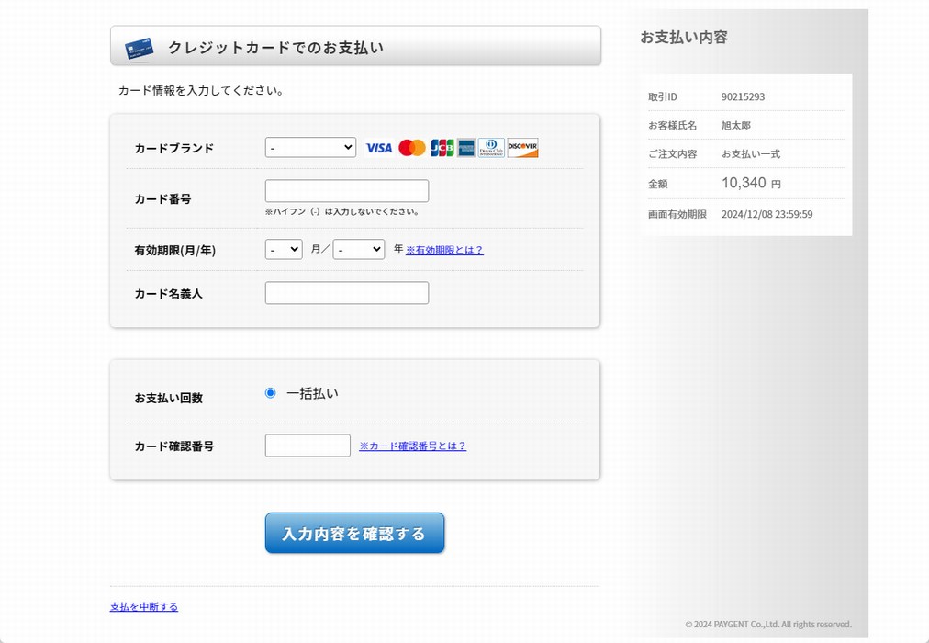
Task: Open the 有効期限とは？ help link
Action: click(444, 250)
